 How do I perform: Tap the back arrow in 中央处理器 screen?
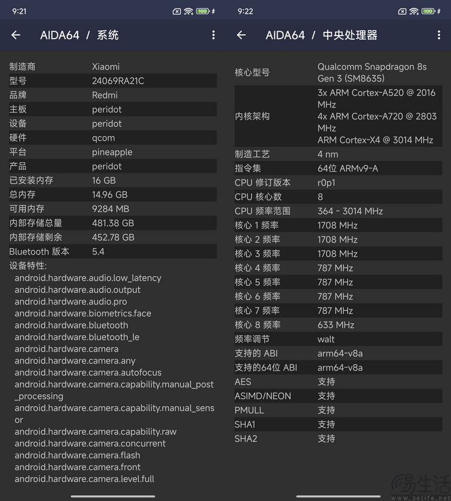tap(241, 35)
